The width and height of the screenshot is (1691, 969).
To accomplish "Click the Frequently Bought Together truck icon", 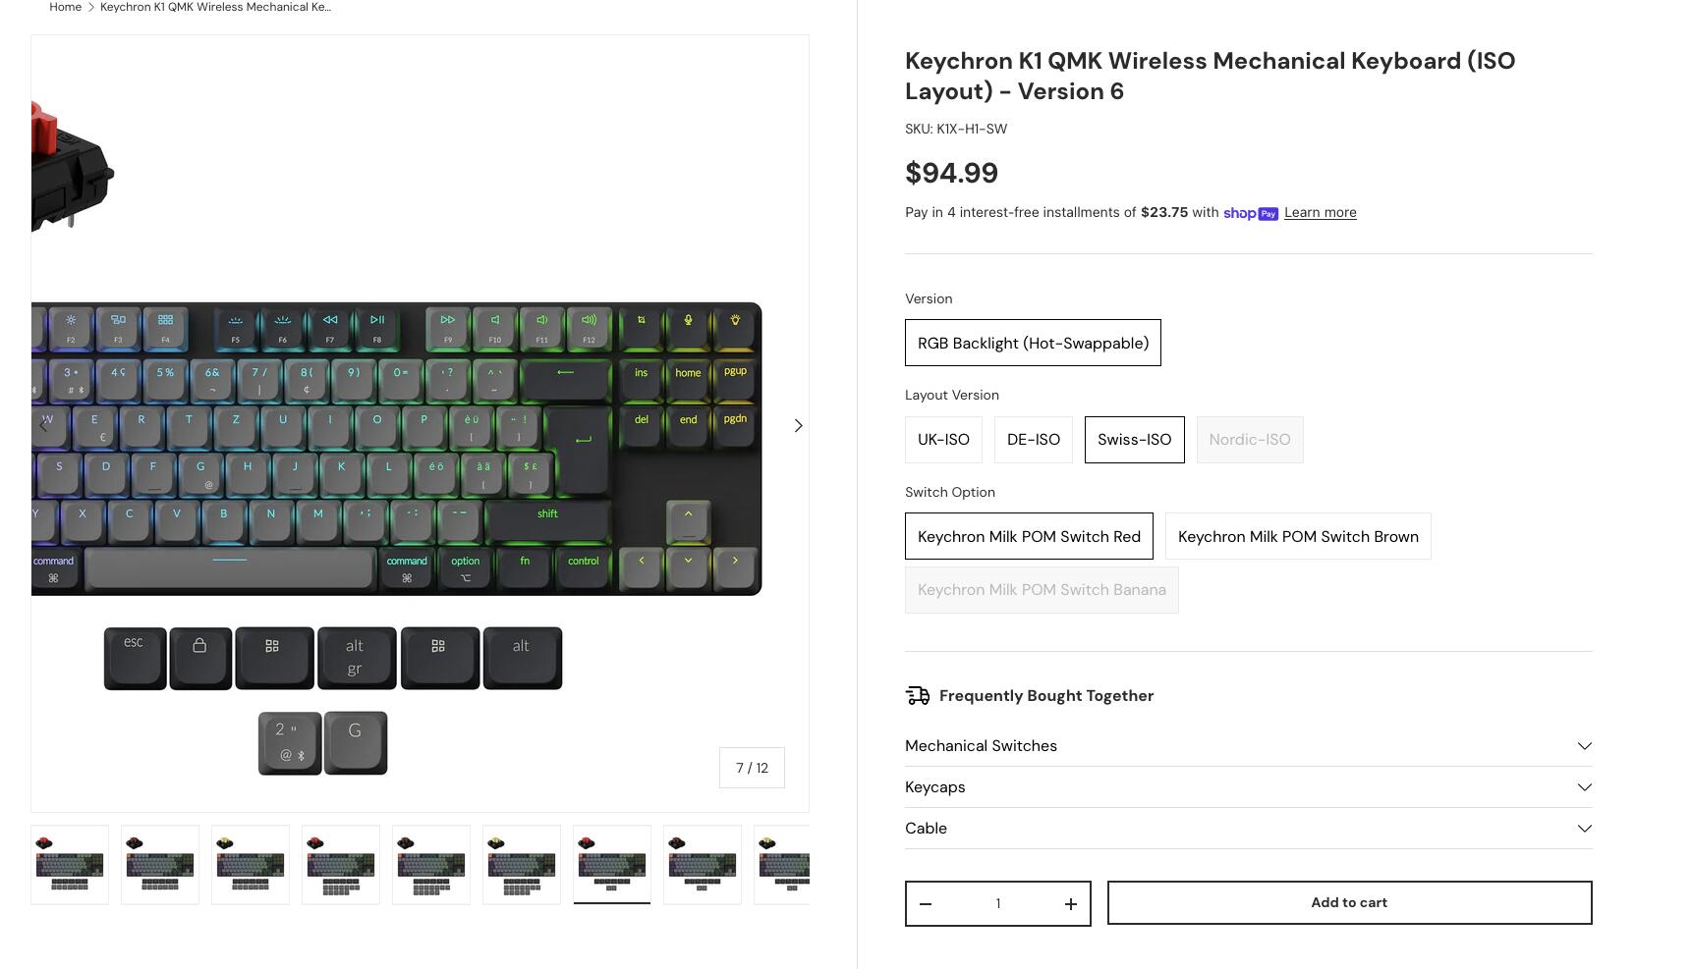I will tap(918, 696).
